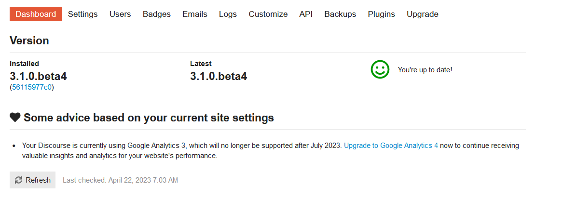The image size is (563, 199).
Task: Open the Dashboard tab
Action: pos(36,14)
